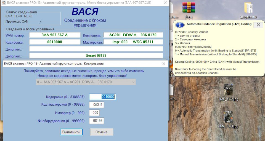Open the документы folder on desktop
Viewport: 265px width, 141px height.
click(x=248, y=10)
